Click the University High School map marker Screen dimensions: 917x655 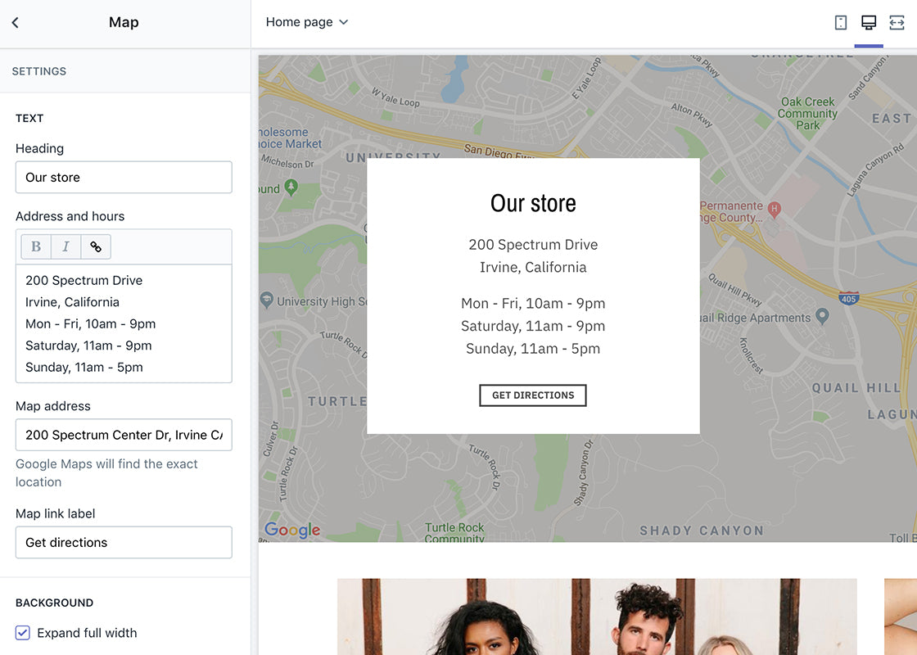coord(267,300)
